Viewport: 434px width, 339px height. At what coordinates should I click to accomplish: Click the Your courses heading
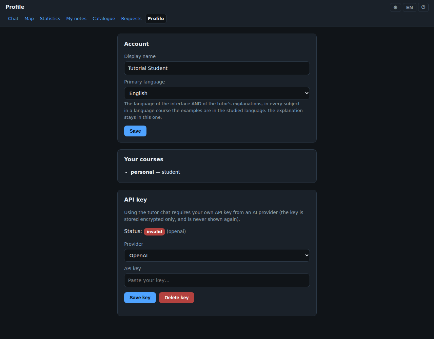click(x=144, y=159)
